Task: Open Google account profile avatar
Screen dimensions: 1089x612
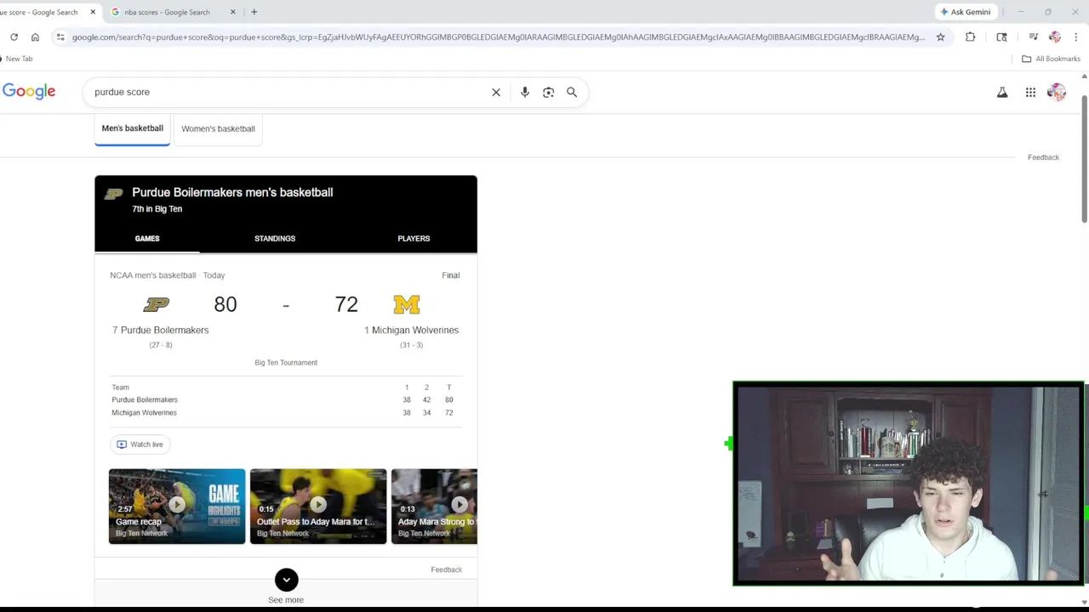Action: coord(1057,92)
